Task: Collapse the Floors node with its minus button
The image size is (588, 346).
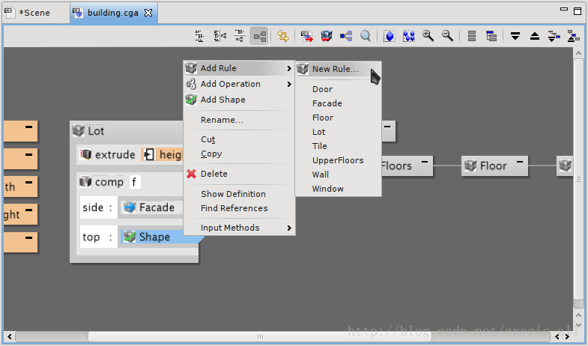Action: (x=425, y=162)
